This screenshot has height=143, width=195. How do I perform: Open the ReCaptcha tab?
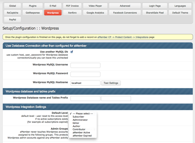12,13
